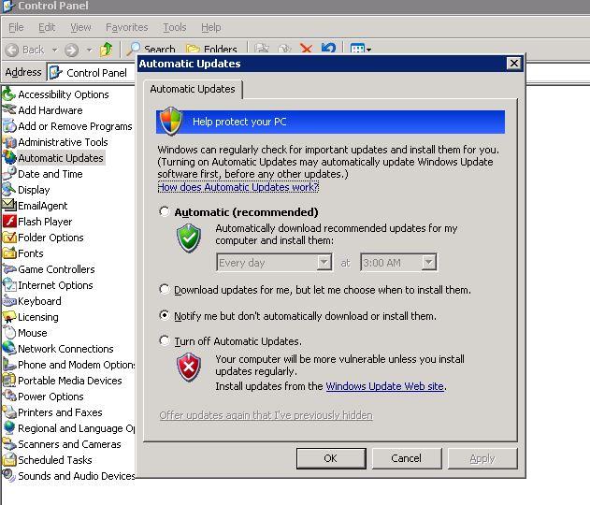Close the Automatic Updates dialog

[x=514, y=64]
